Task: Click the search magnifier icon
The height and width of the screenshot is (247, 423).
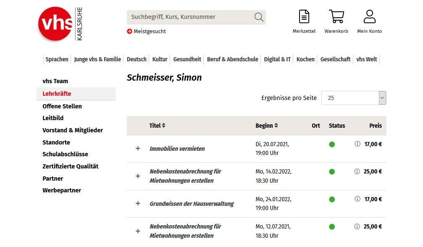Action: (259, 17)
